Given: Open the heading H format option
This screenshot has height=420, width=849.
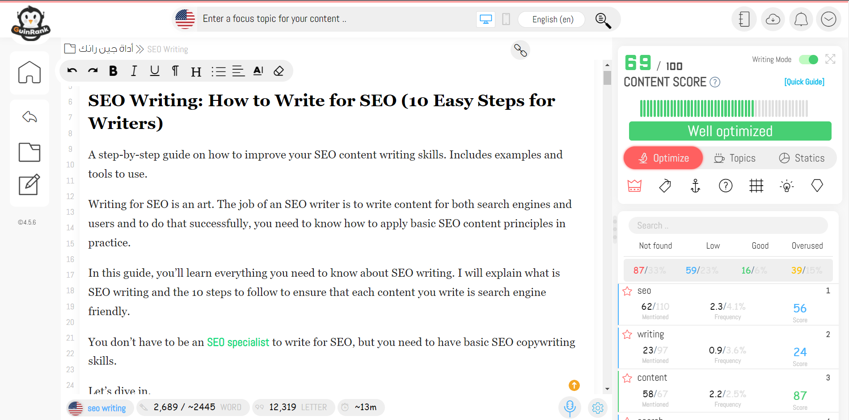Looking at the screenshot, I should [x=196, y=71].
